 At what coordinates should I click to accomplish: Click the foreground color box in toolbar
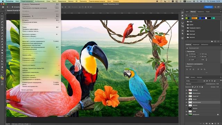click(1, 77)
